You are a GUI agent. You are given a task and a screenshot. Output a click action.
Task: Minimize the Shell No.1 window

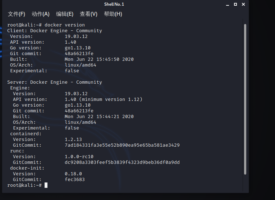pyautogui.click(x=227, y=4)
